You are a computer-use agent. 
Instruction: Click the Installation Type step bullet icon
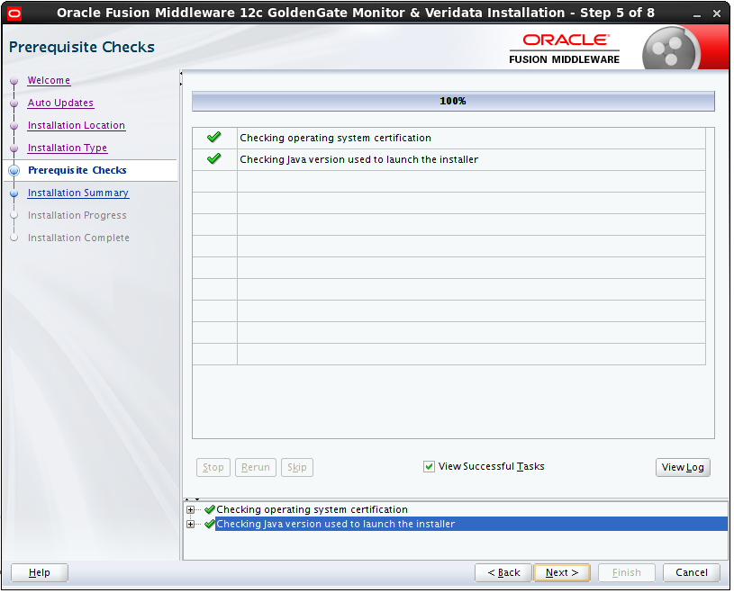coord(14,148)
